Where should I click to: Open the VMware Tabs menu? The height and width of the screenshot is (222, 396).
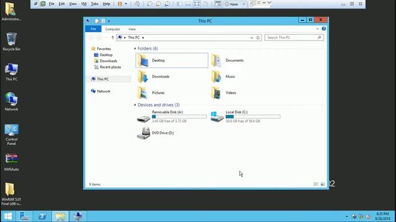(x=95, y=4)
